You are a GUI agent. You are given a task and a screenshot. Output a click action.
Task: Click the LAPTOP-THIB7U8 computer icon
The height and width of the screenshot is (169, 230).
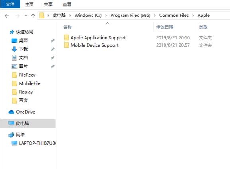point(14,143)
